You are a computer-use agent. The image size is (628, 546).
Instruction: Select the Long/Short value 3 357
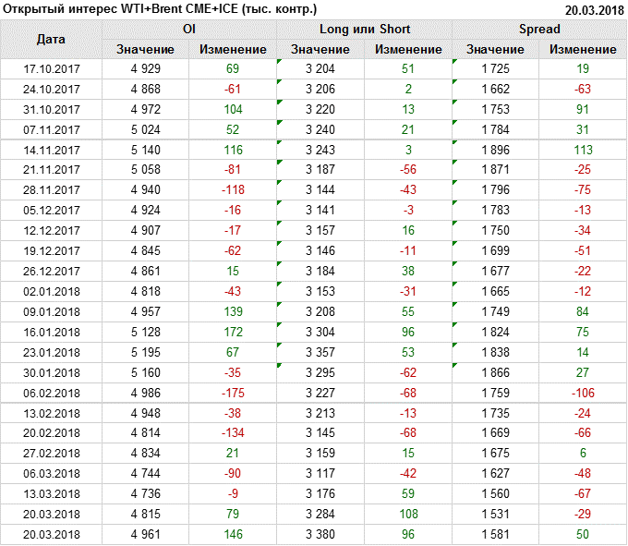point(320,352)
